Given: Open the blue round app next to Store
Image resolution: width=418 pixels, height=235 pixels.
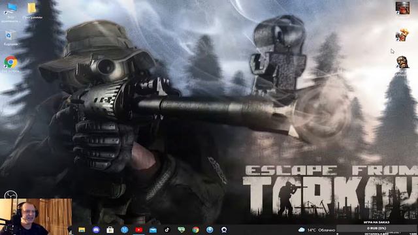Looking at the screenshot, I should tap(125, 230).
